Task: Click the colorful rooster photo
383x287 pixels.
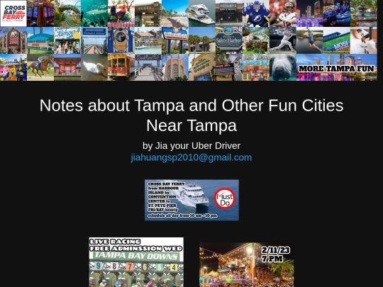Action: [x=121, y=13]
